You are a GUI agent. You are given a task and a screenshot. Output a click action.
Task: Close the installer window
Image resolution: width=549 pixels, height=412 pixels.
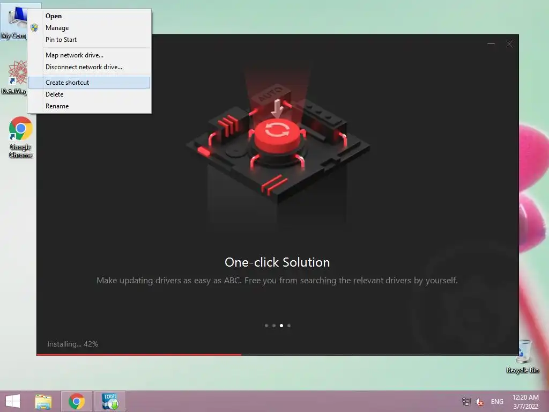[x=509, y=44]
